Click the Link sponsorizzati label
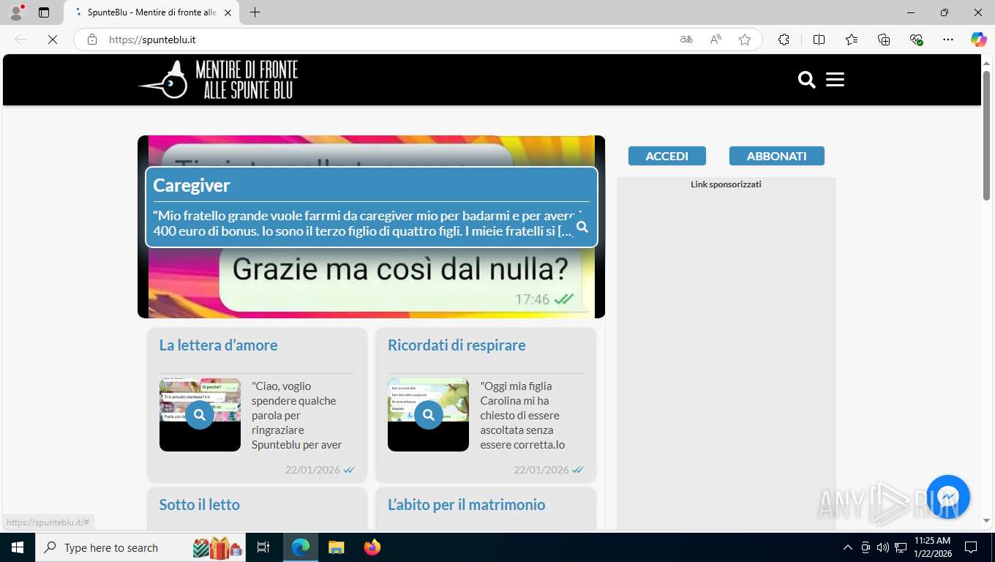Screen dimensions: 995x562 (726, 184)
